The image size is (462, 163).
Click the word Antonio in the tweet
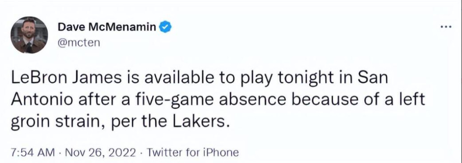pos(40,100)
